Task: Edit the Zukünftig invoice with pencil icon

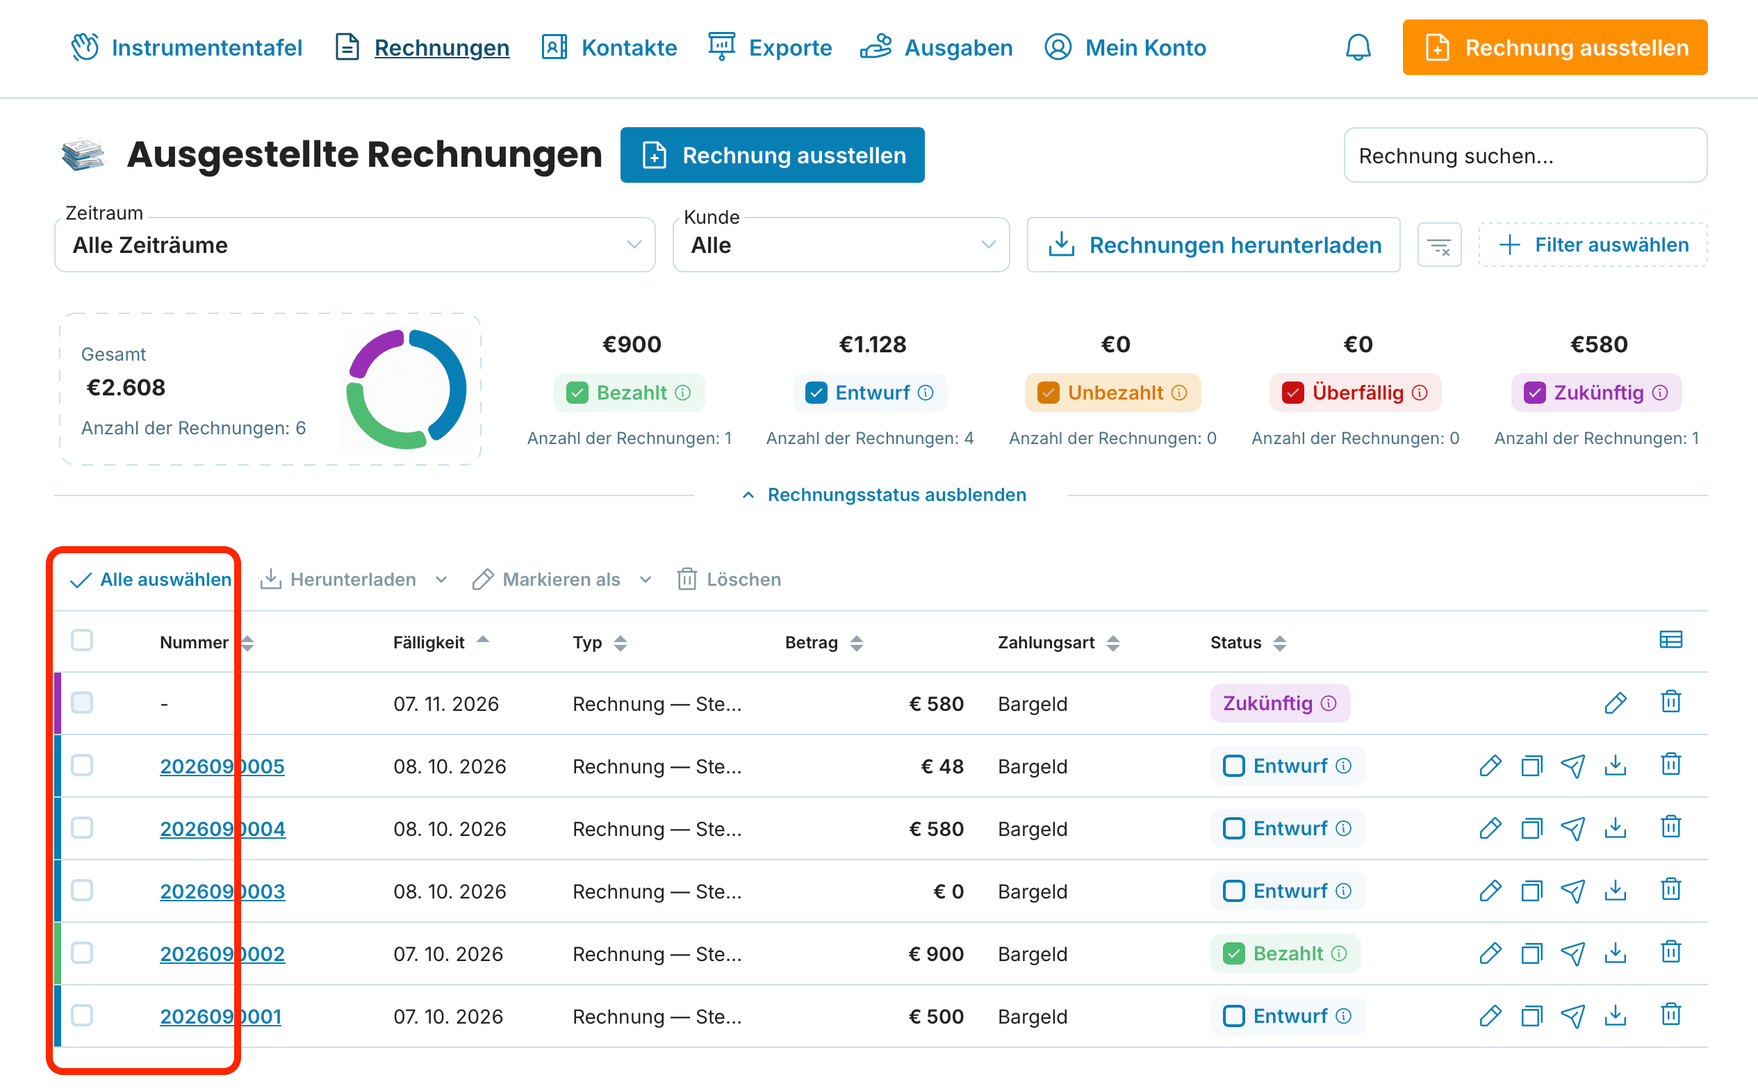Action: click(x=1616, y=703)
